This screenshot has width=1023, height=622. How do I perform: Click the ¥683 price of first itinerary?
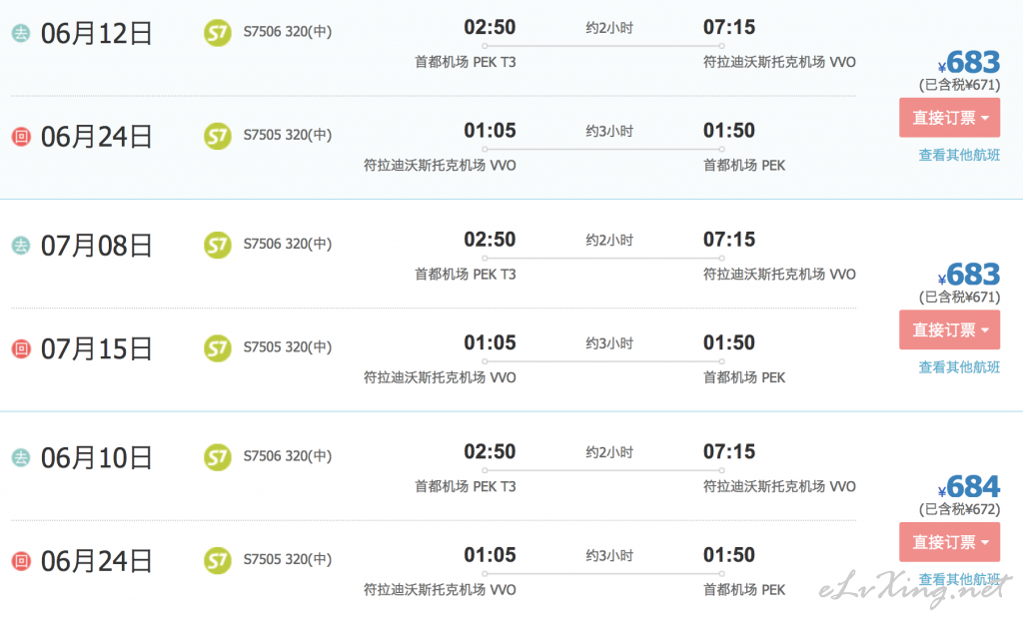pyautogui.click(x=969, y=63)
